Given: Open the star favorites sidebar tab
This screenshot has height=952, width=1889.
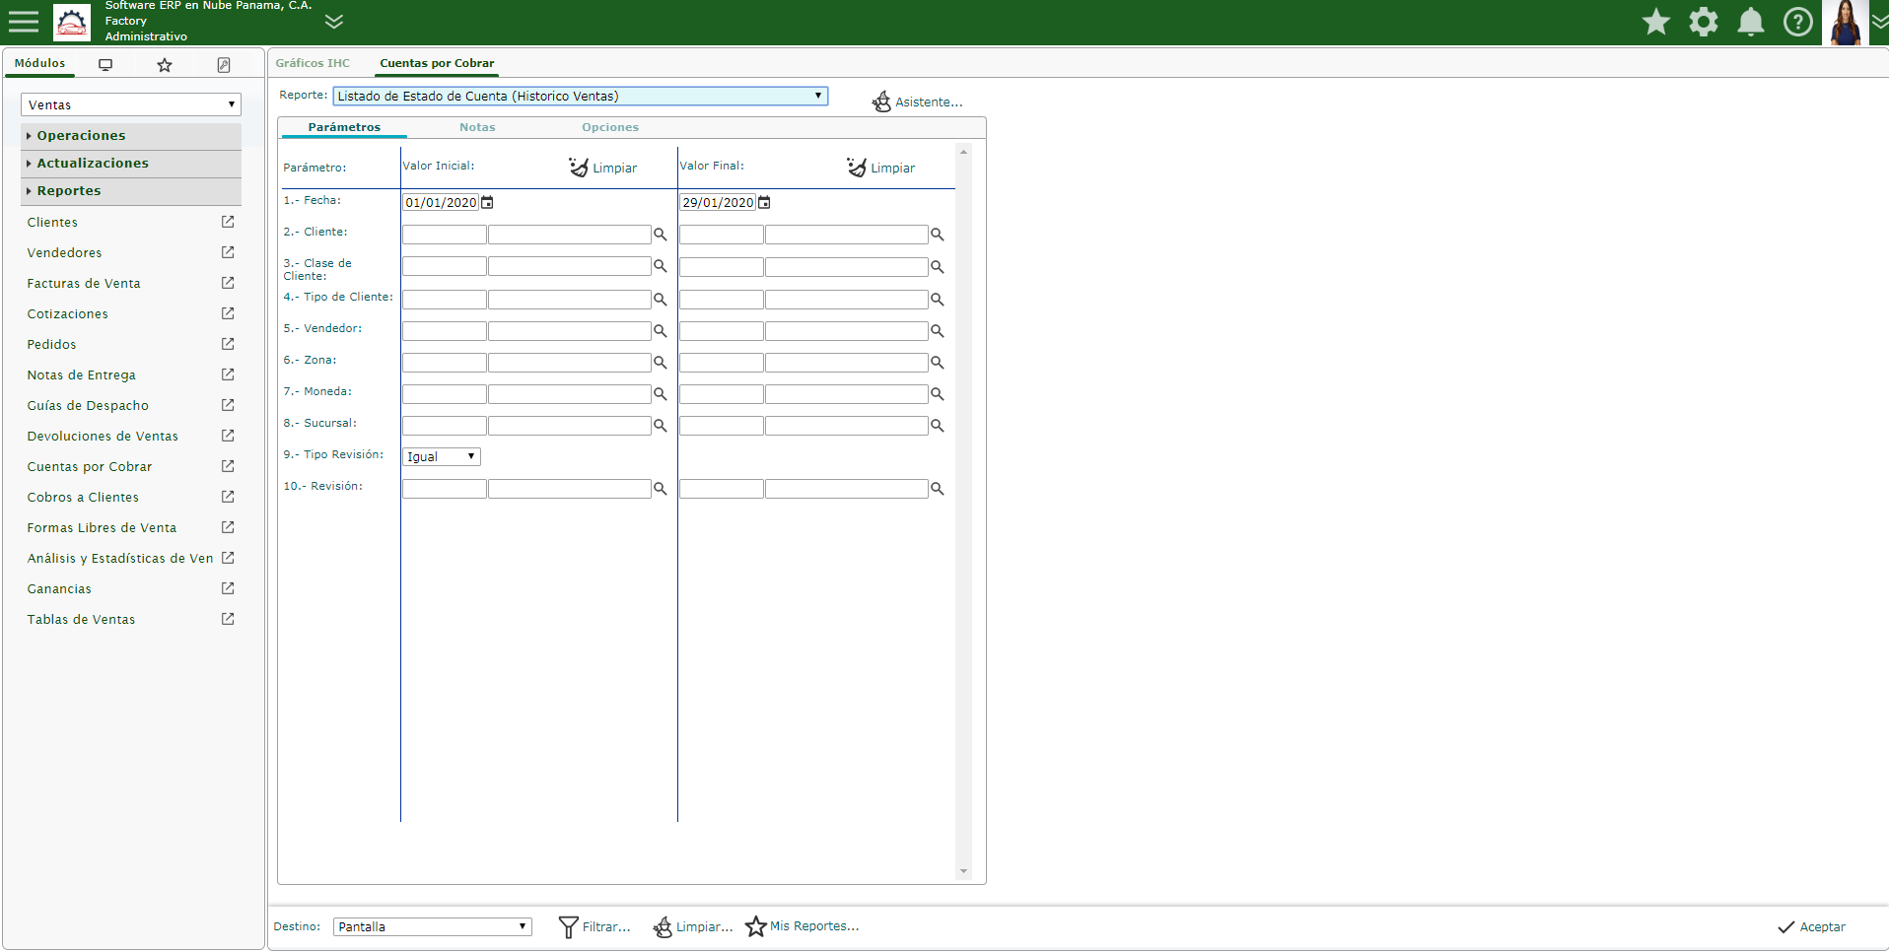Looking at the screenshot, I should (x=165, y=65).
